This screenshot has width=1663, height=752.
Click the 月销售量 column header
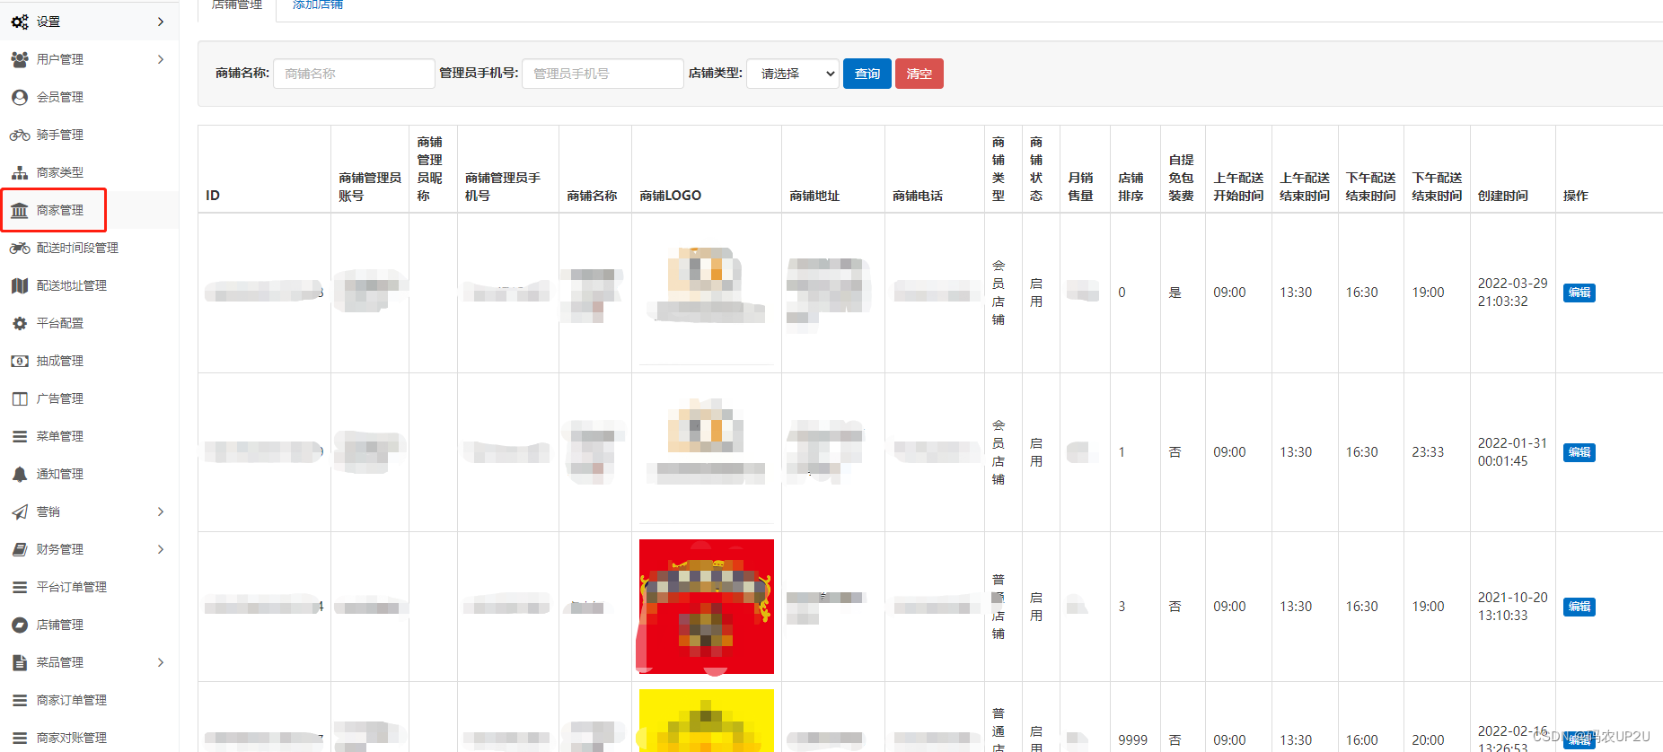1080,187
